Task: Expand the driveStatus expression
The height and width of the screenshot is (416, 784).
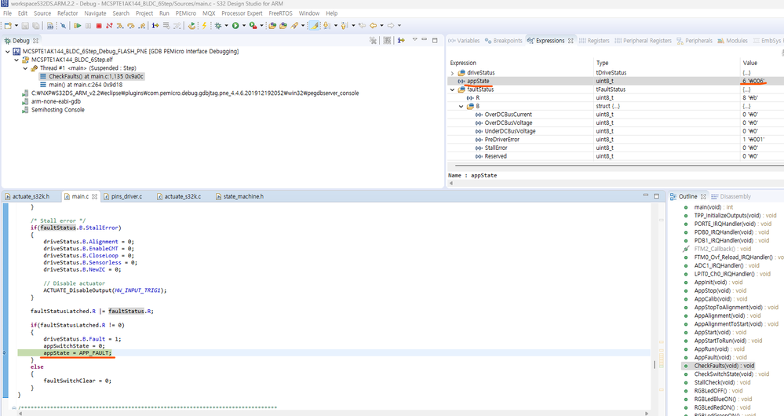Action: coord(453,73)
